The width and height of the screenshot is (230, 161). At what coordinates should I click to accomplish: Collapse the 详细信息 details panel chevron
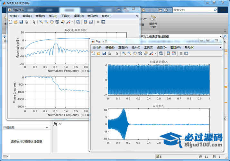[47, 128]
